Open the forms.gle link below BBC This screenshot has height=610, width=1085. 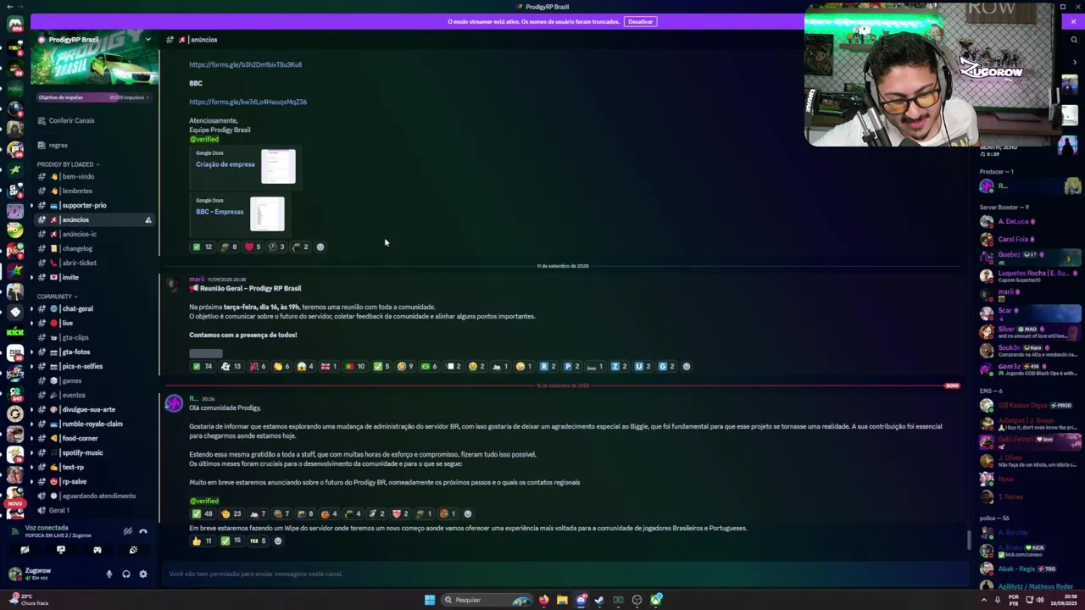pos(248,102)
